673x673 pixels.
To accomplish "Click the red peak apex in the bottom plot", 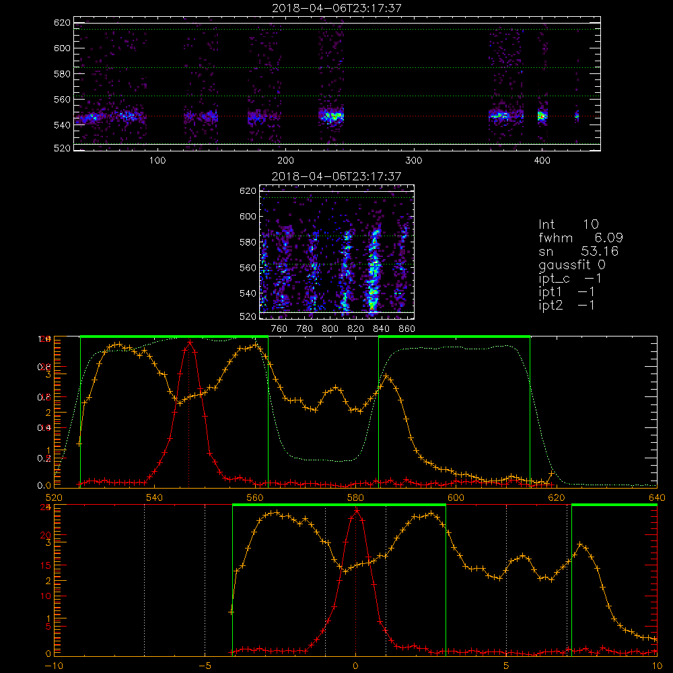I will click(x=357, y=510).
